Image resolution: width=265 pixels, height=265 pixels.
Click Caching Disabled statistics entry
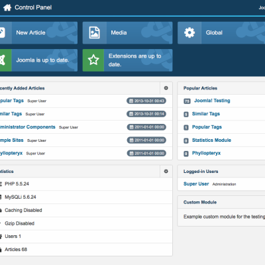[23, 210]
